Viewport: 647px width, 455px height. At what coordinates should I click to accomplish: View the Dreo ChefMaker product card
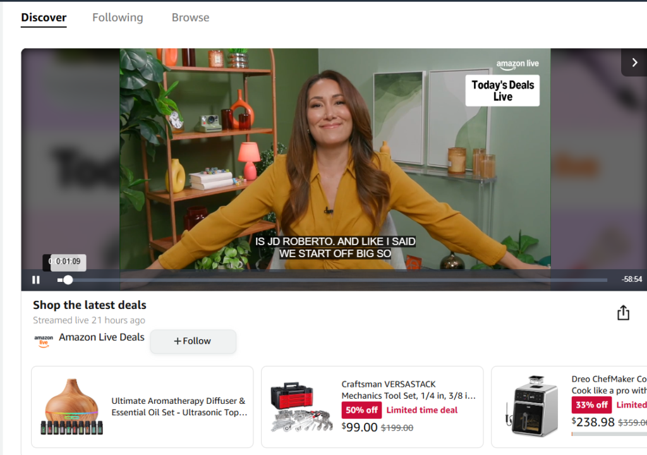[569, 407]
